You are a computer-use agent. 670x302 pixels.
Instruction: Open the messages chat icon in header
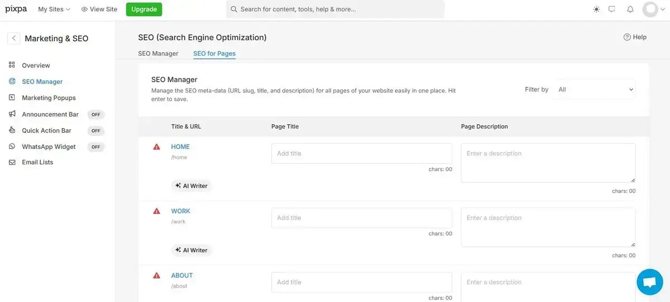click(x=612, y=9)
